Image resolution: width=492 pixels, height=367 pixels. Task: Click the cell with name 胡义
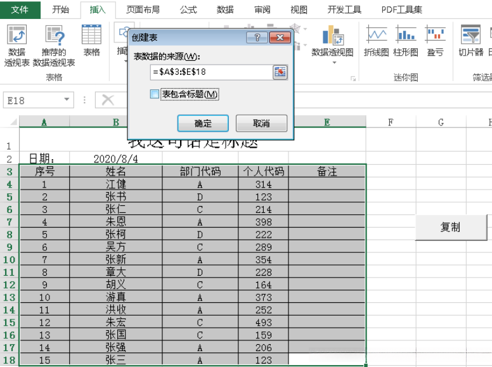(116, 285)
